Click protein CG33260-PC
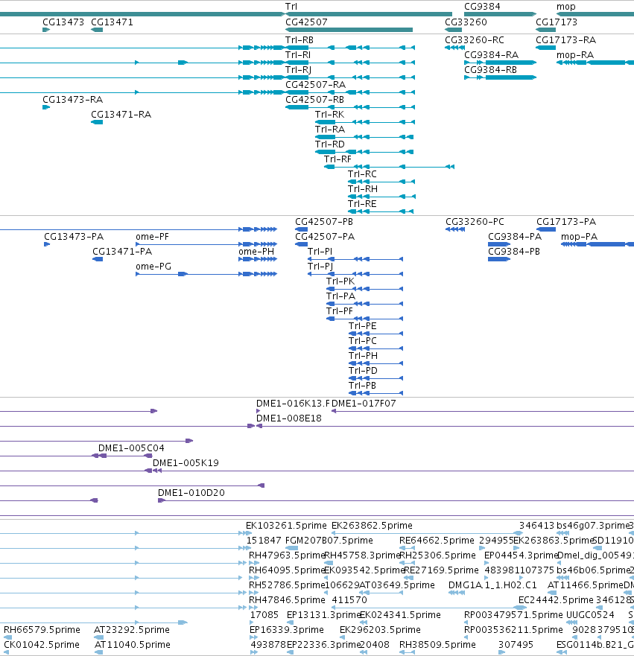 (475, 221)
